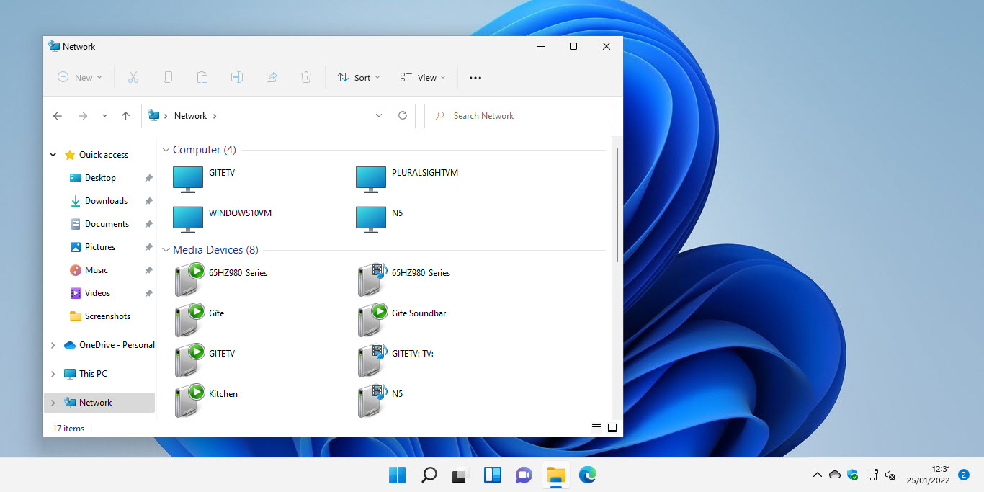Screen dimensions: 984x492
Task: Select the Cut icon in the toolbar
Action: pos(133,77)
